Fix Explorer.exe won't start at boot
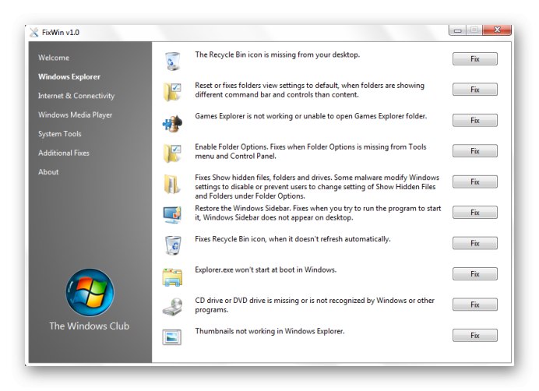The width and height of the screenshot is (539, 391). point(474,273)
